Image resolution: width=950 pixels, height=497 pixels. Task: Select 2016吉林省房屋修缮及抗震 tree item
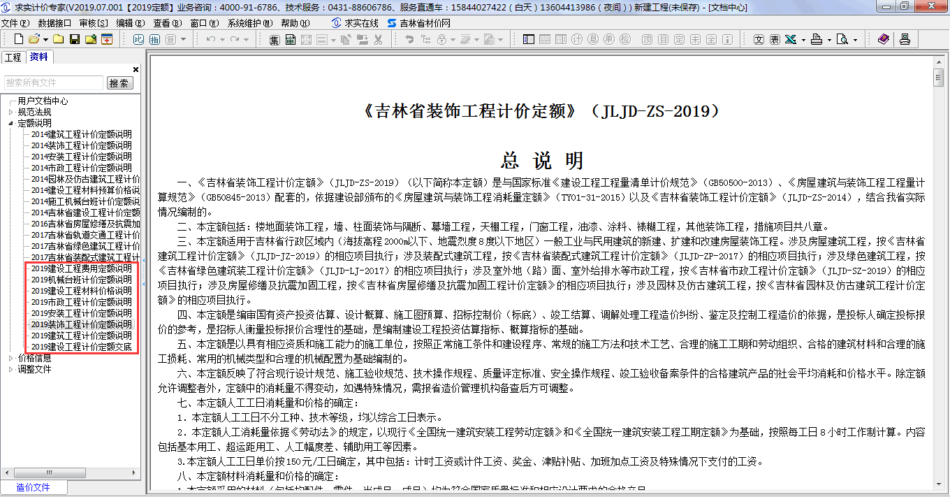point(85,224)
